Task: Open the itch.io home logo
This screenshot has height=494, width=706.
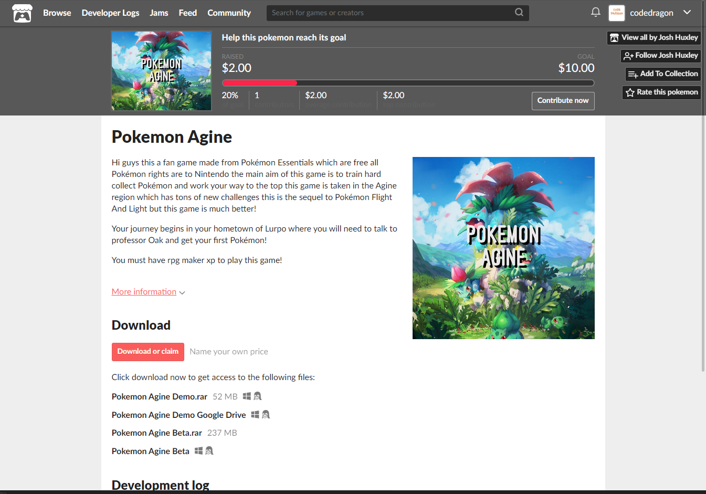Action: coord(22,13)
